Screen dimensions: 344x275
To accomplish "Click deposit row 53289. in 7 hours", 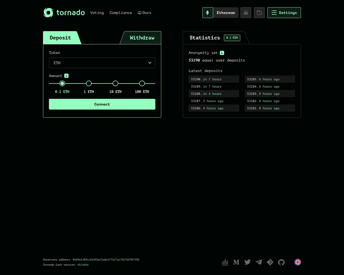I will point(214,86).
